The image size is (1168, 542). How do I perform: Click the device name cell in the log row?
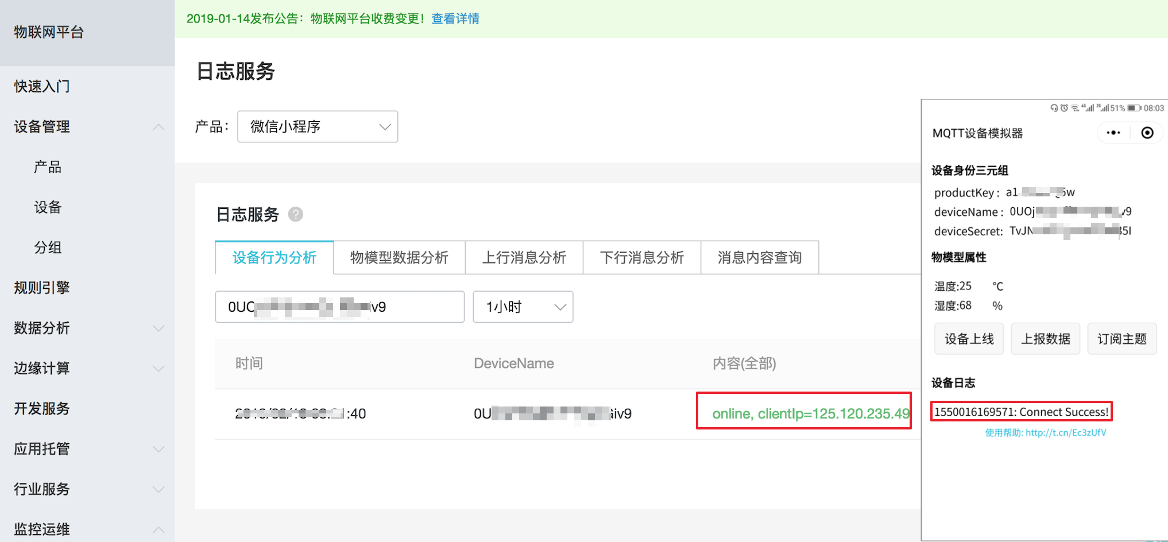[552, 413]
